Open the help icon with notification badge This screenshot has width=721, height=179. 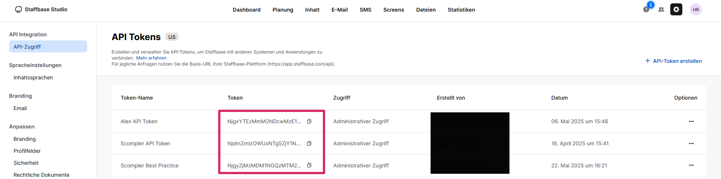click(x=646, y=9)
